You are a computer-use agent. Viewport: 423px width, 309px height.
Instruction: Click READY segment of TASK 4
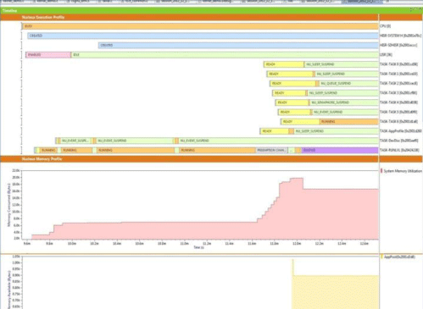pos(292,102)
